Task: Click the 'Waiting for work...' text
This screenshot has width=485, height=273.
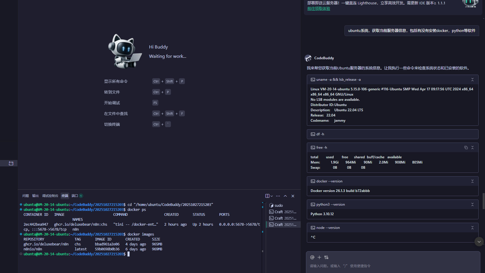Action: tap(168, 56)
